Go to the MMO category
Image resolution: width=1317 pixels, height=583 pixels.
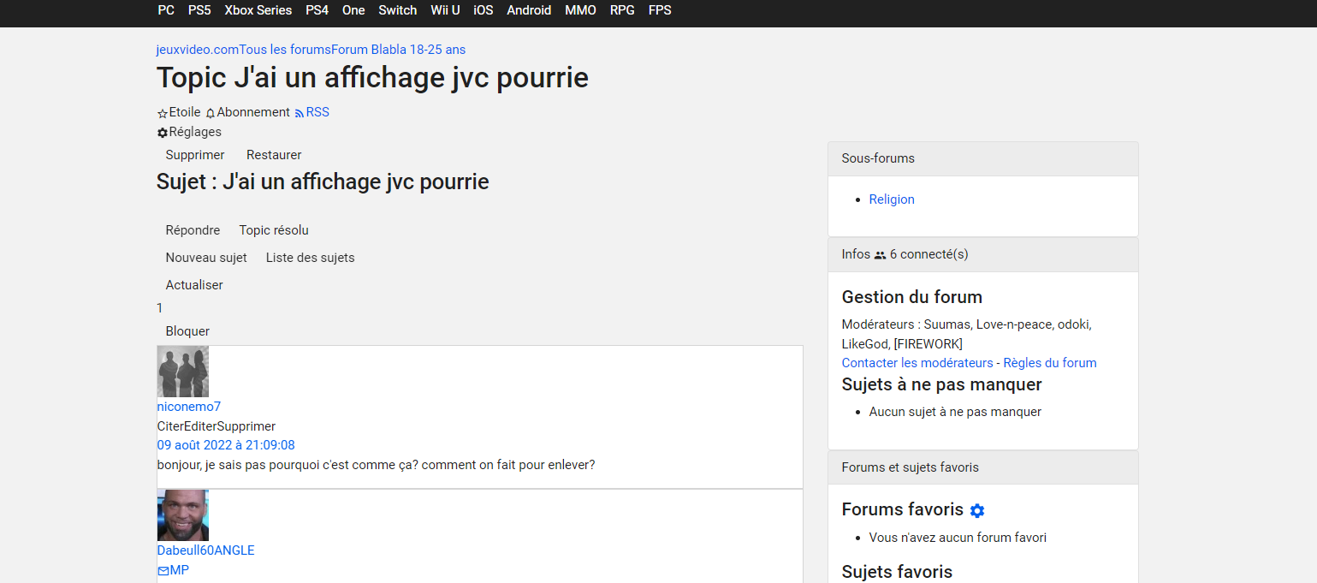tap(580, 10)
